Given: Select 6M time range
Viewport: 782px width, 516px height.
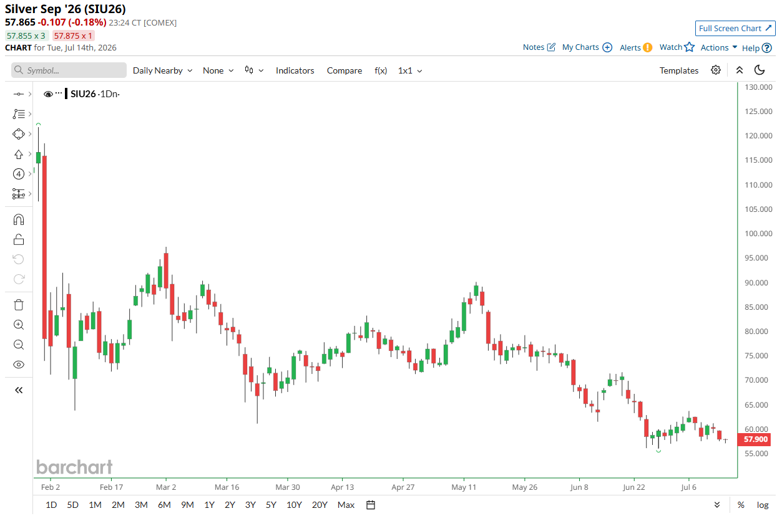Looking at the screenshot, I should (x=164, y=505).
